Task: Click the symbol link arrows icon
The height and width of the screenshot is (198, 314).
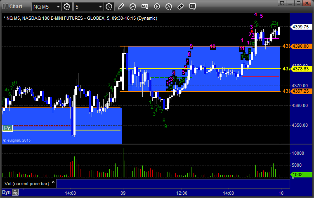Action: tap(181, 7)
